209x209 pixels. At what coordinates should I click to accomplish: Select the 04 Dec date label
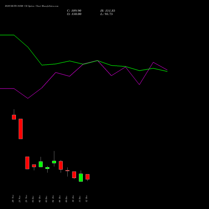pyautogui.click(x=53, y=199)
